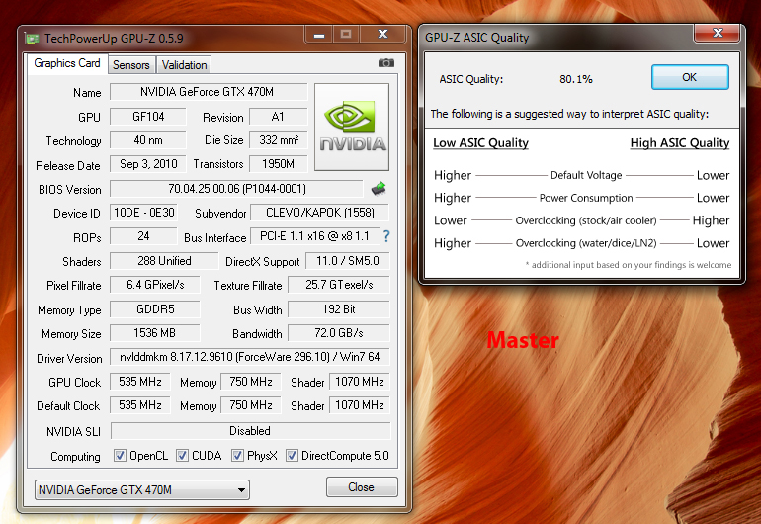Click the DirectX Support field 11.0 / SM5.0

click(348, 261)
